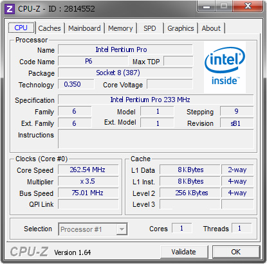Click the OK button
267x264 pixels.
tap(236, 252)
